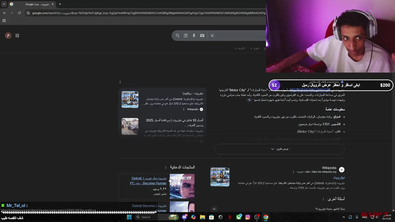The height and width of the screenshot is (222, 395).
Task: Open options for Wikipedia source card
Action: click(184, 109)
